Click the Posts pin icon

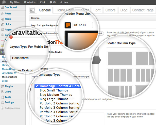click(2, 13)
